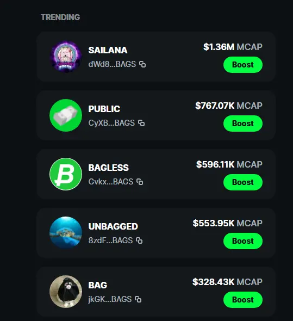Boost the PUBLIC token
Screen dimensions: 293x321
click(x=243, y=124)
